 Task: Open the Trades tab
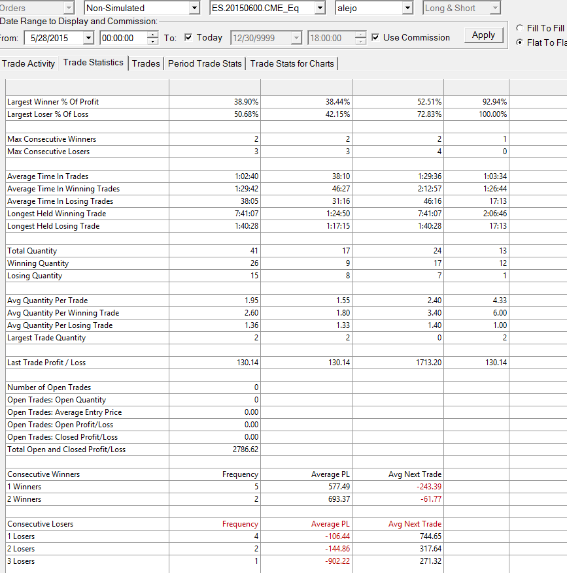pyautogui.click(x=146, y=63)
